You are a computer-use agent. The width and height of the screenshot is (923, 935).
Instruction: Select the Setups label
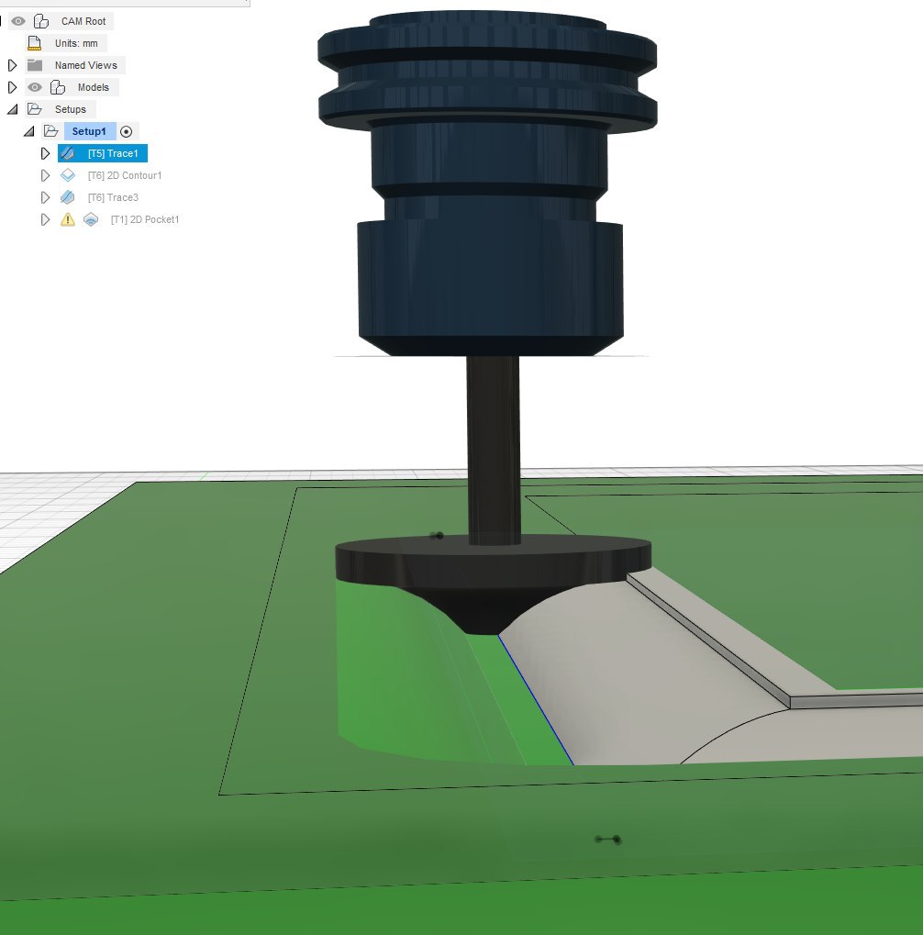(71, 110)
